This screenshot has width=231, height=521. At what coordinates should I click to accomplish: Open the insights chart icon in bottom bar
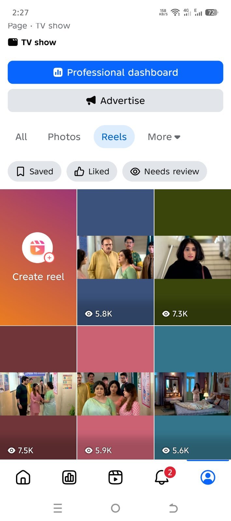tap(69, 477)
